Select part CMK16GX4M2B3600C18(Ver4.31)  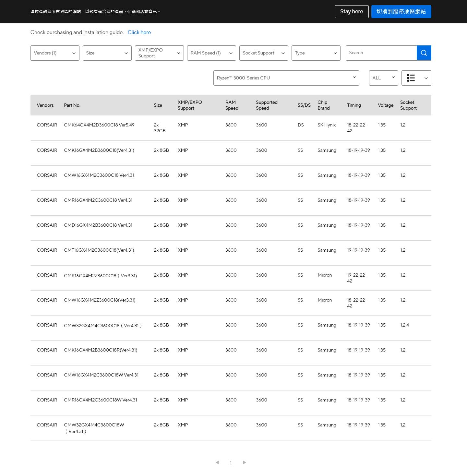point(99,150)
